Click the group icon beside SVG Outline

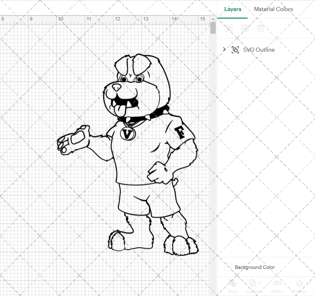235,50
